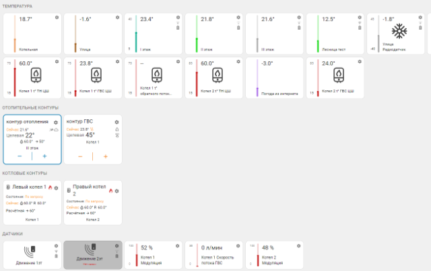Image resolution: width=431 pixels, height=271 pixels.
Task: Click settings gear on Левый котел 1
Action: 57,188
